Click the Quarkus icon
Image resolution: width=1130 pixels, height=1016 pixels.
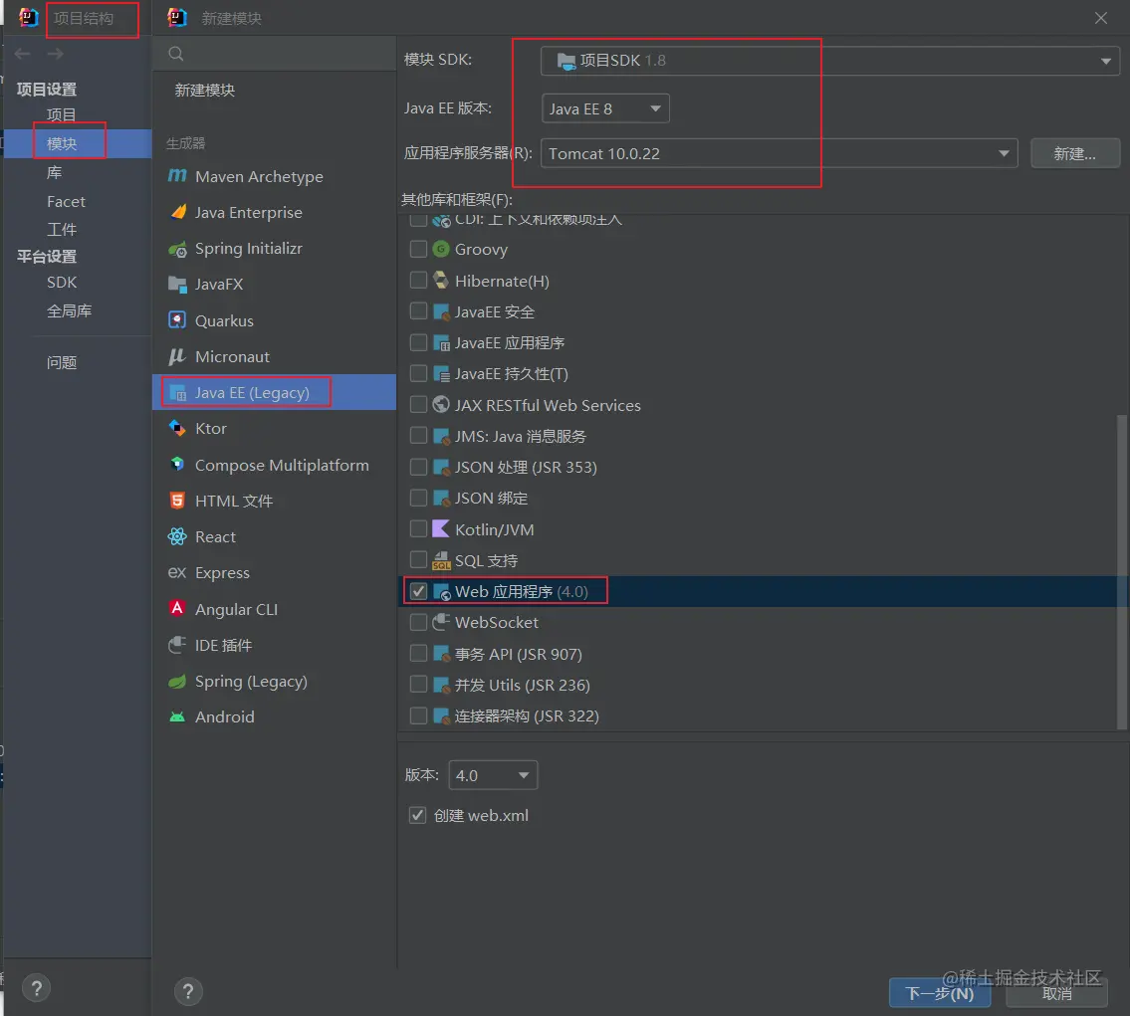(177, 319)
